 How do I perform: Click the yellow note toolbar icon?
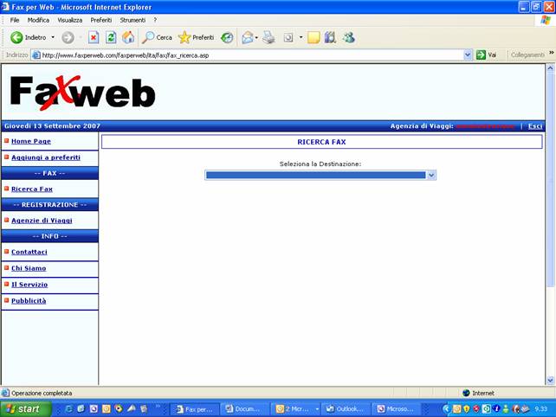click(314, 37)
